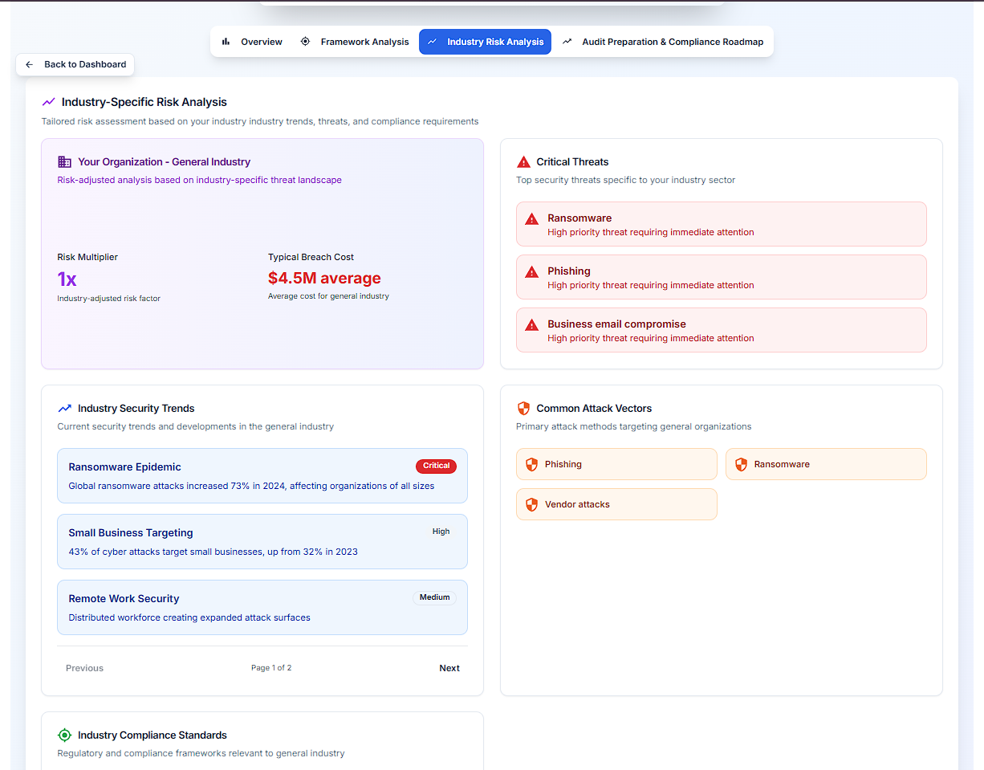The image size is (984, 770).
Task: Click the alert icon in the Ransomware threat card
Action: 531,219
